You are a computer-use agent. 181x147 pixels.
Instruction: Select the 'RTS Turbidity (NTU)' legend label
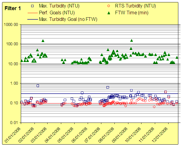[135, 6]
